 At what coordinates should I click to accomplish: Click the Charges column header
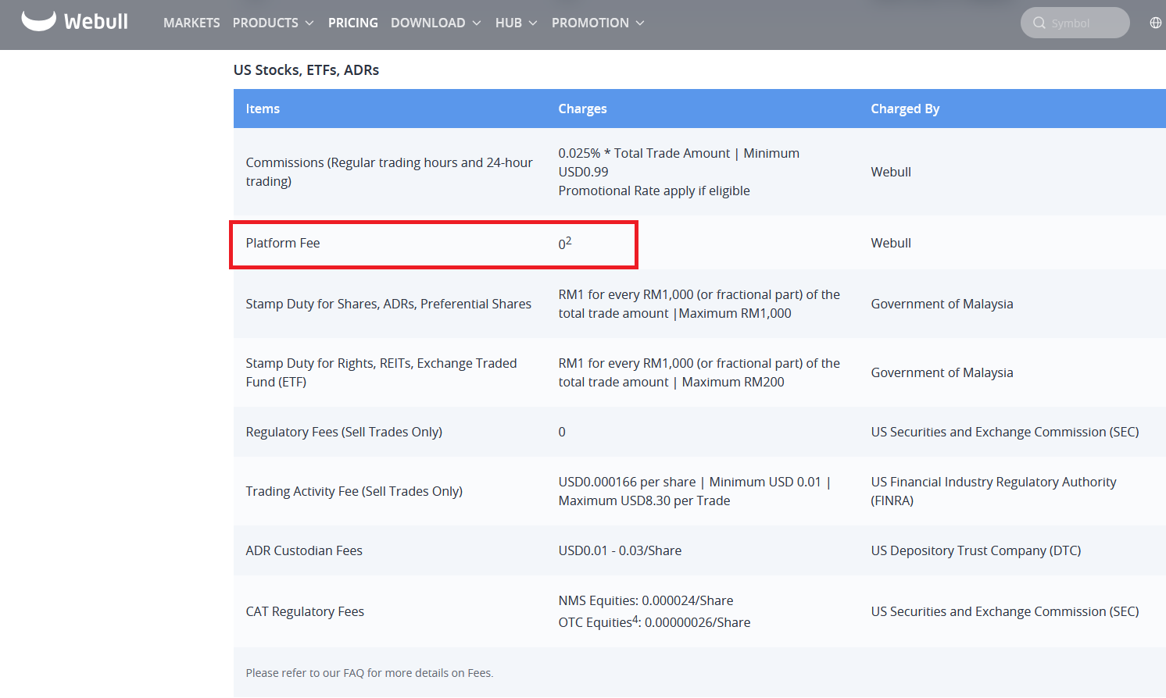click(582, 109)
